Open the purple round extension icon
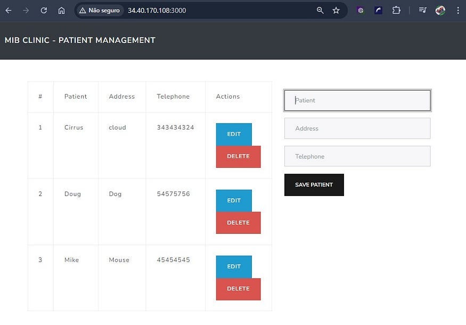The image size is (466, 325). [361, 11]
